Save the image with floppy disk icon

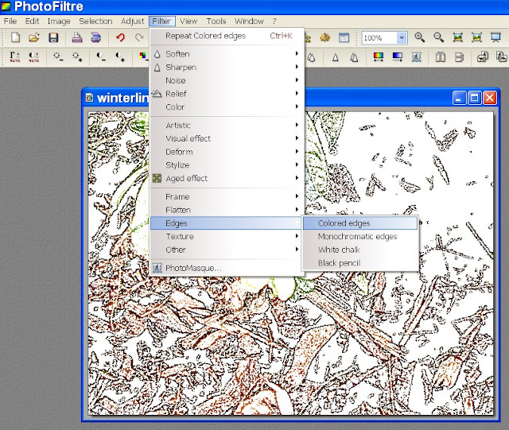[53, 37]
